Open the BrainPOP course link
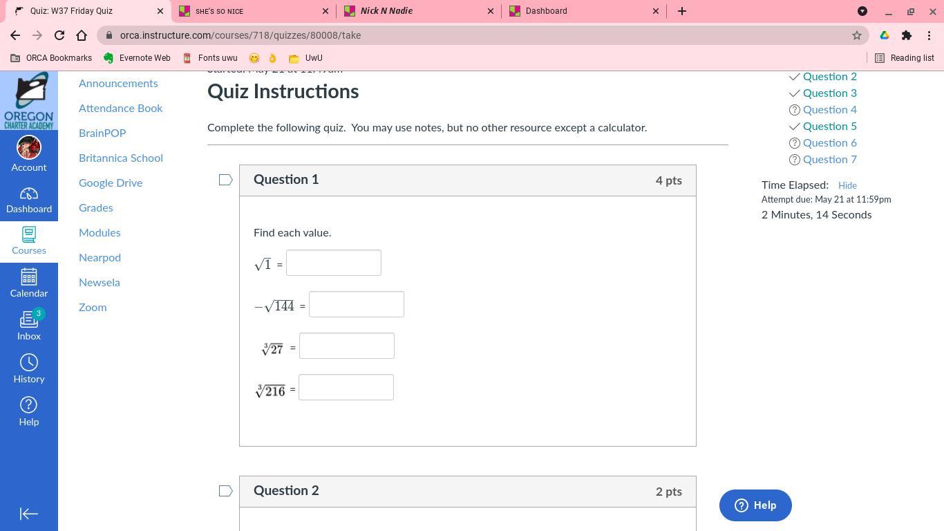The image size is (944, 531). click(102, 133)
